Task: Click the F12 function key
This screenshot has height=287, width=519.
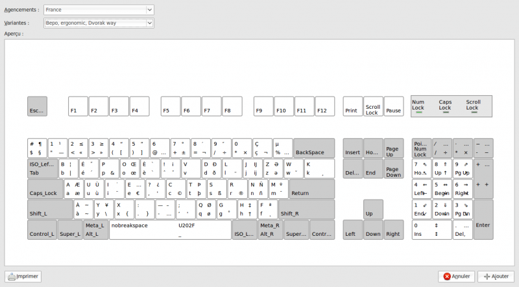Action: (324, 106)
